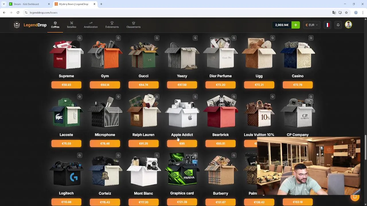Screen dimensions: 367x206
Task: Open the user profile avatar
Action: tap(348, 25)
